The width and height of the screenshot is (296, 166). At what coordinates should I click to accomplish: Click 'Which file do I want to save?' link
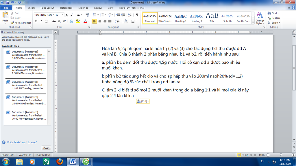(22, 142)
